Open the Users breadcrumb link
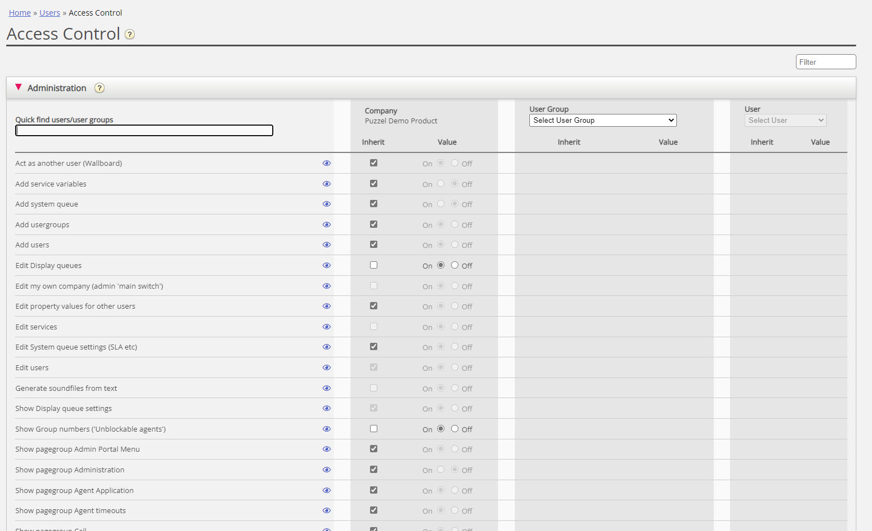This screenshot has width=872, height=531. coord(50,13)
